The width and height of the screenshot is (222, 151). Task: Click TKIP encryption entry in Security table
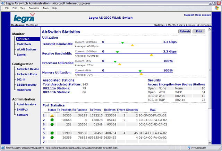click(162, 100)
